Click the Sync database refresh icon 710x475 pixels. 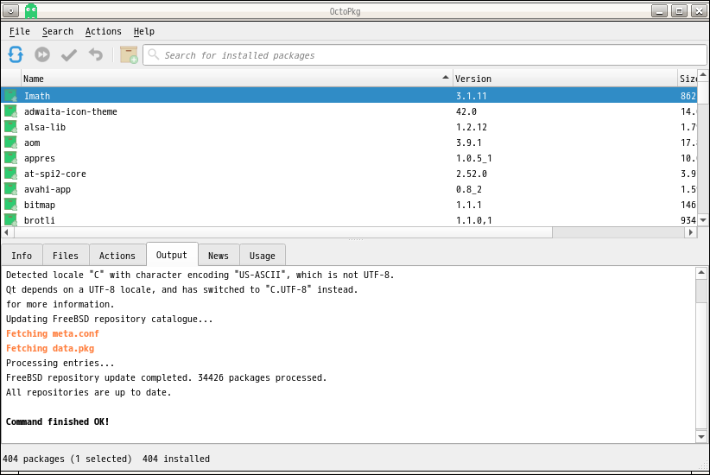[16, 54]
